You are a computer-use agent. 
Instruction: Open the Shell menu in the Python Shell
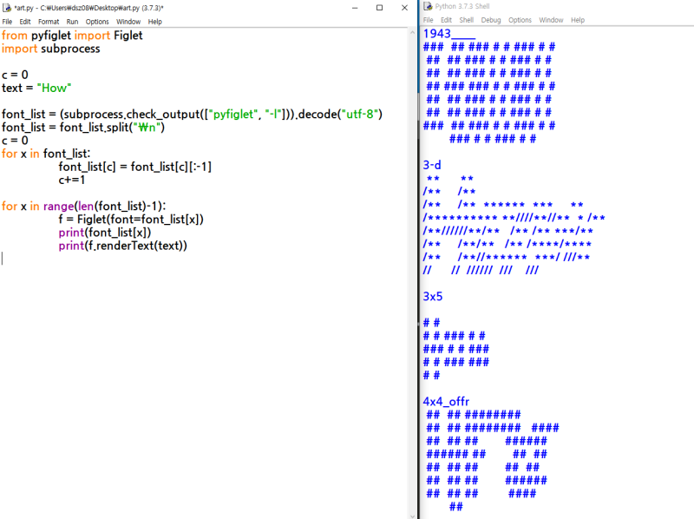(466, 19)
